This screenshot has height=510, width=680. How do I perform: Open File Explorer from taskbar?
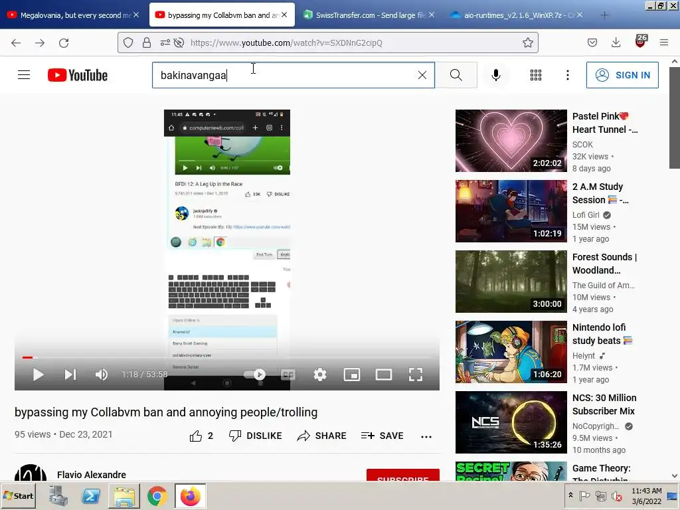pyautogui.click(x=124, y=495)
